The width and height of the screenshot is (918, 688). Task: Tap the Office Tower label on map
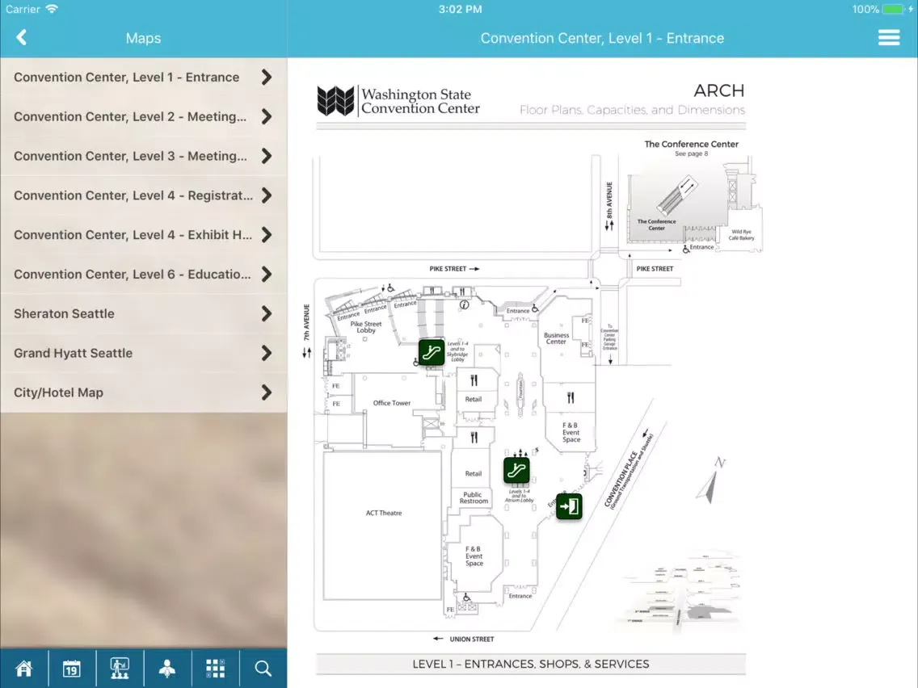click(x=392, y=403)
